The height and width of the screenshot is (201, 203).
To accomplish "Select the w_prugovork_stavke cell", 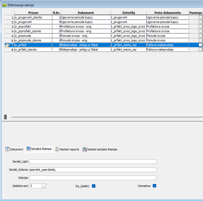I will (x=33, y=17).
